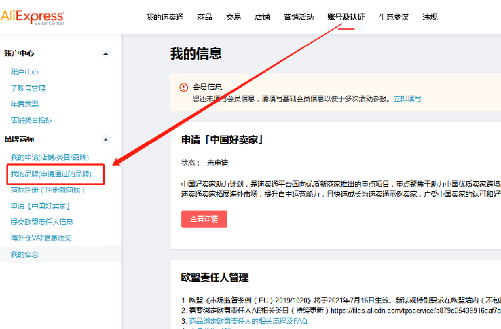Open 子账号管理 in the sidebar
This screenshot has width=501, height=329.
28,88
